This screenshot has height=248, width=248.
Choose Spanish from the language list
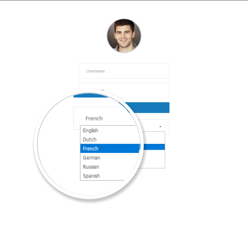tap(91, 176)
